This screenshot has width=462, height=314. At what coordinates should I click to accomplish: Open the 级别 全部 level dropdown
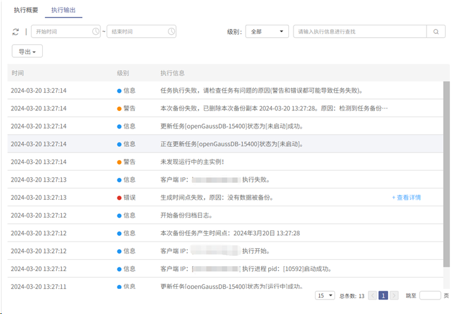point(267,32)
